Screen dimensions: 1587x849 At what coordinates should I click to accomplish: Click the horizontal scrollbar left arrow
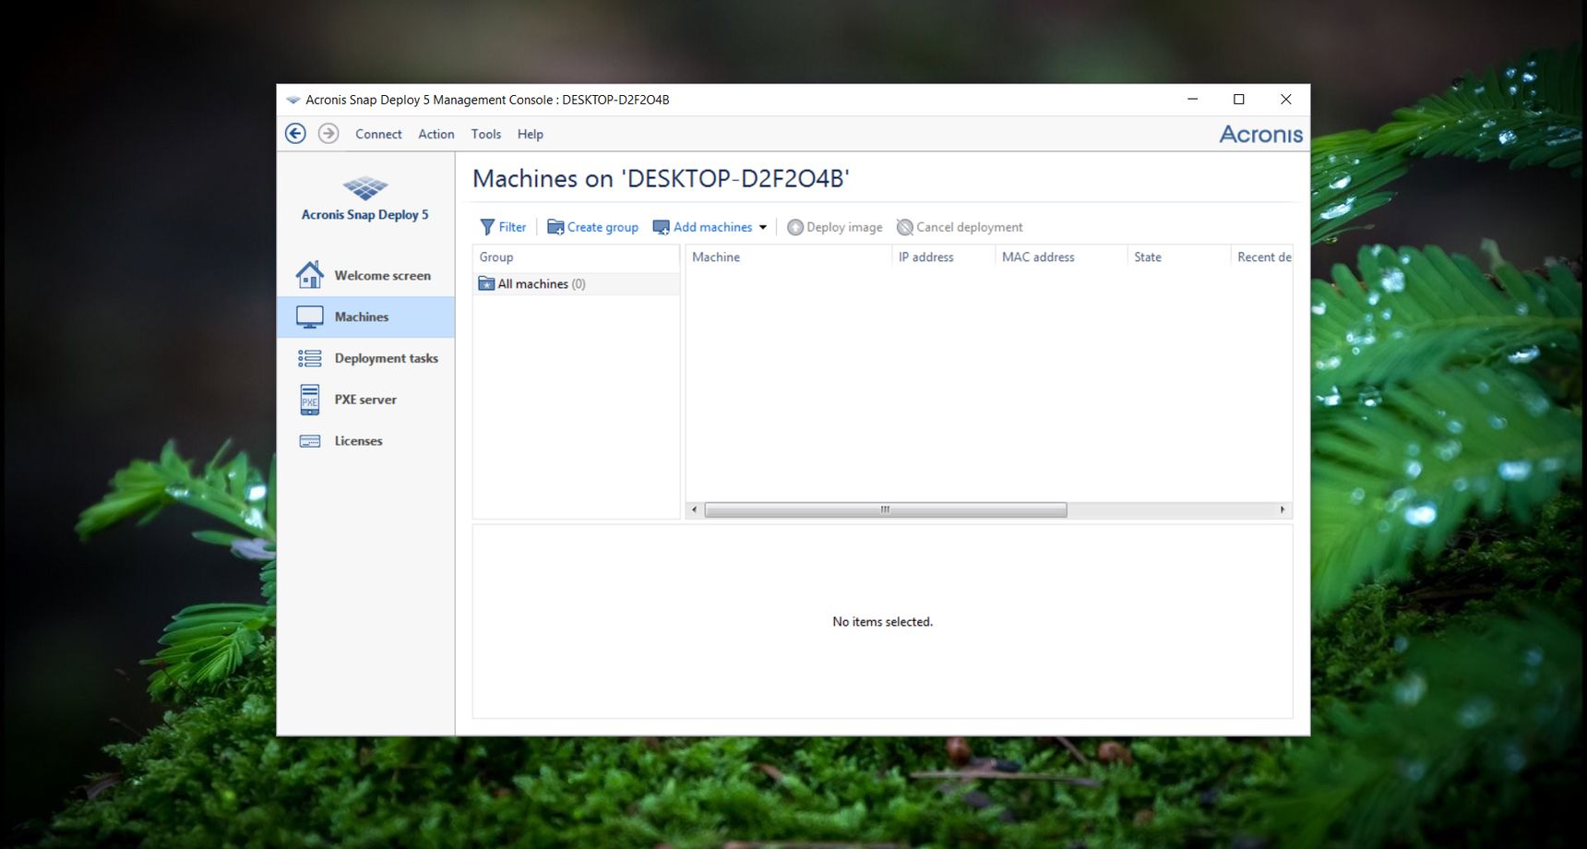[x=695, y=509]
